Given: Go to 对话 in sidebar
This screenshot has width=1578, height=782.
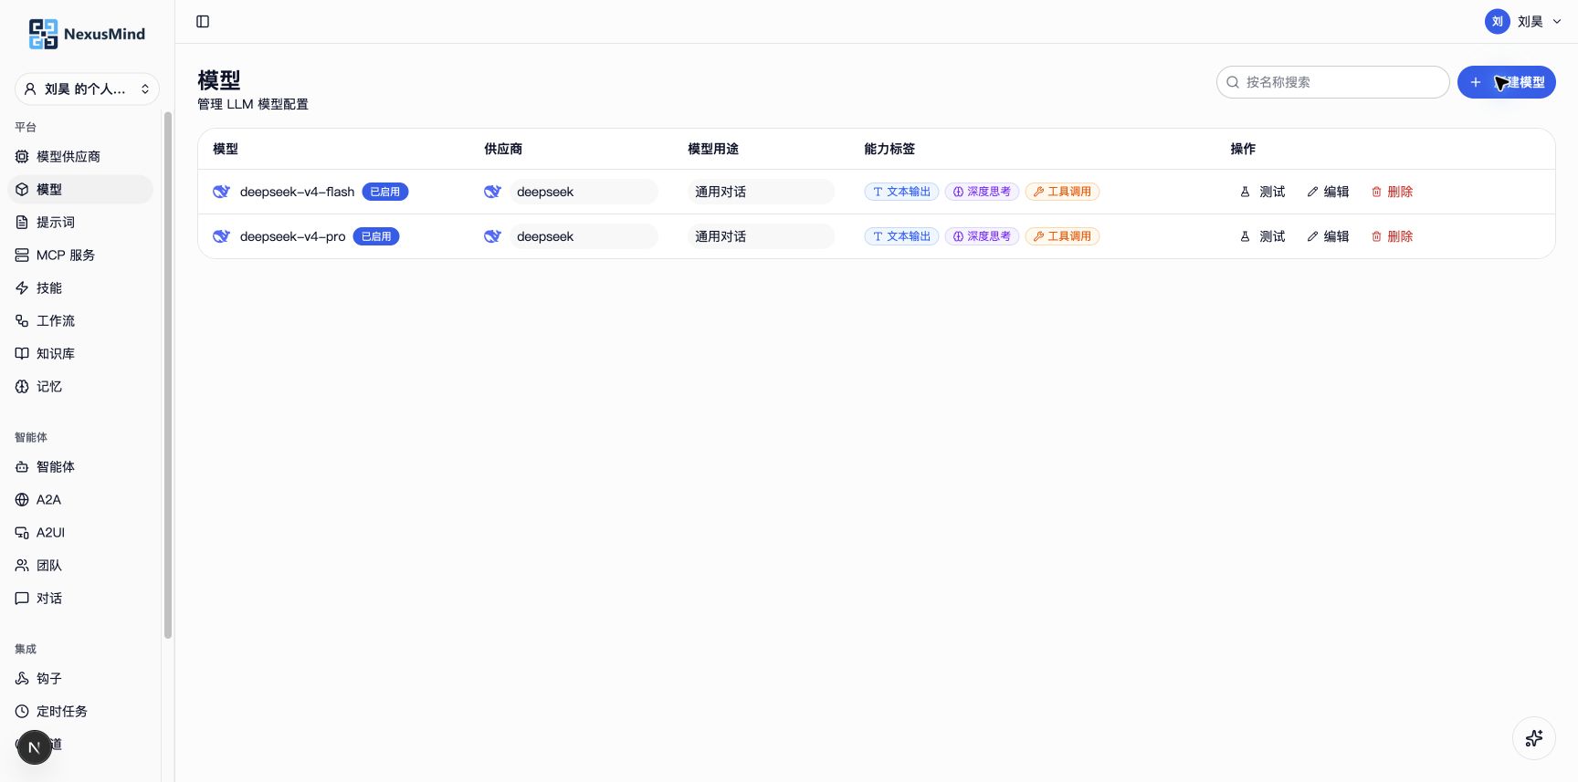Looking at the screenshot, I should [80, 599].
